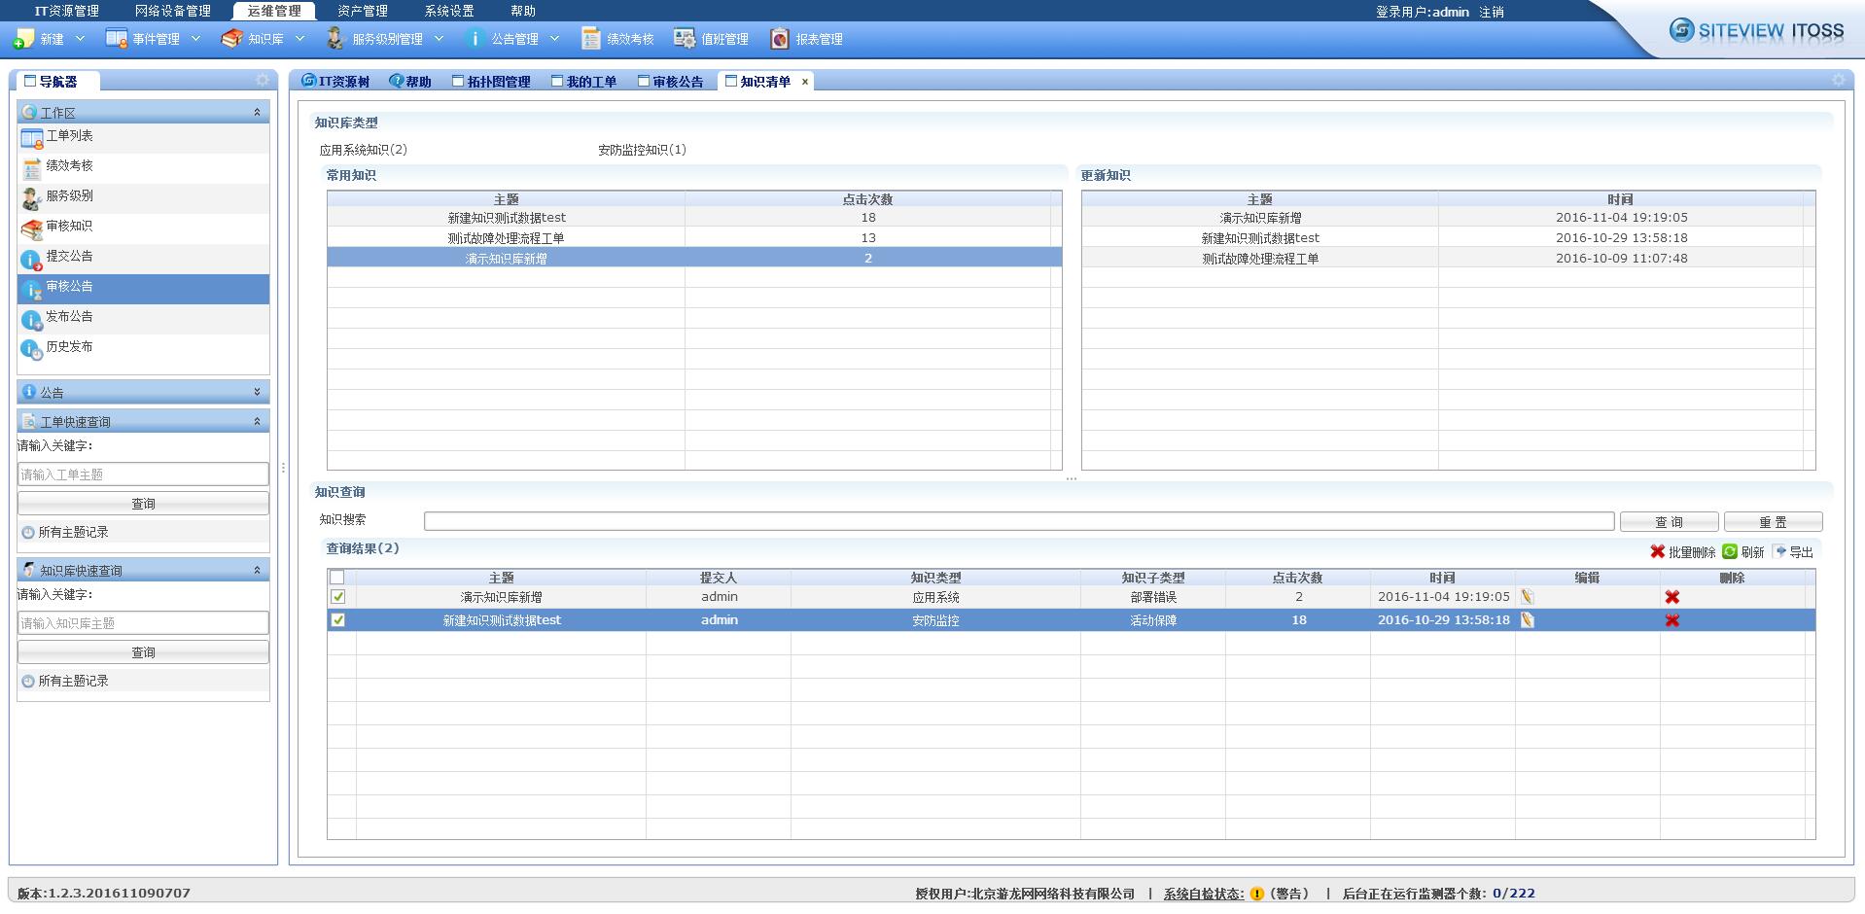Click the 知识搜索 input field

coord(1018,522)
